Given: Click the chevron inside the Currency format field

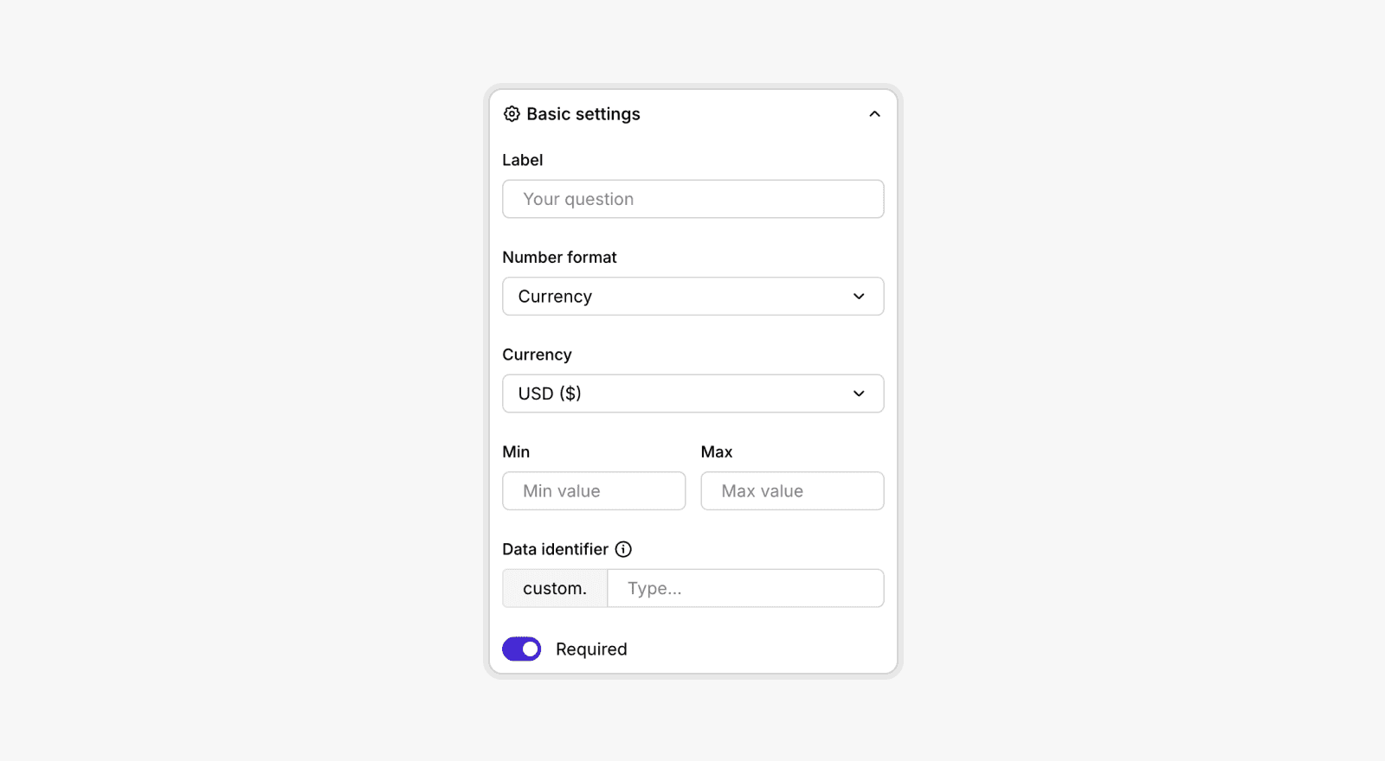Looking at the screenshot, I should click(x=859, y=296).
